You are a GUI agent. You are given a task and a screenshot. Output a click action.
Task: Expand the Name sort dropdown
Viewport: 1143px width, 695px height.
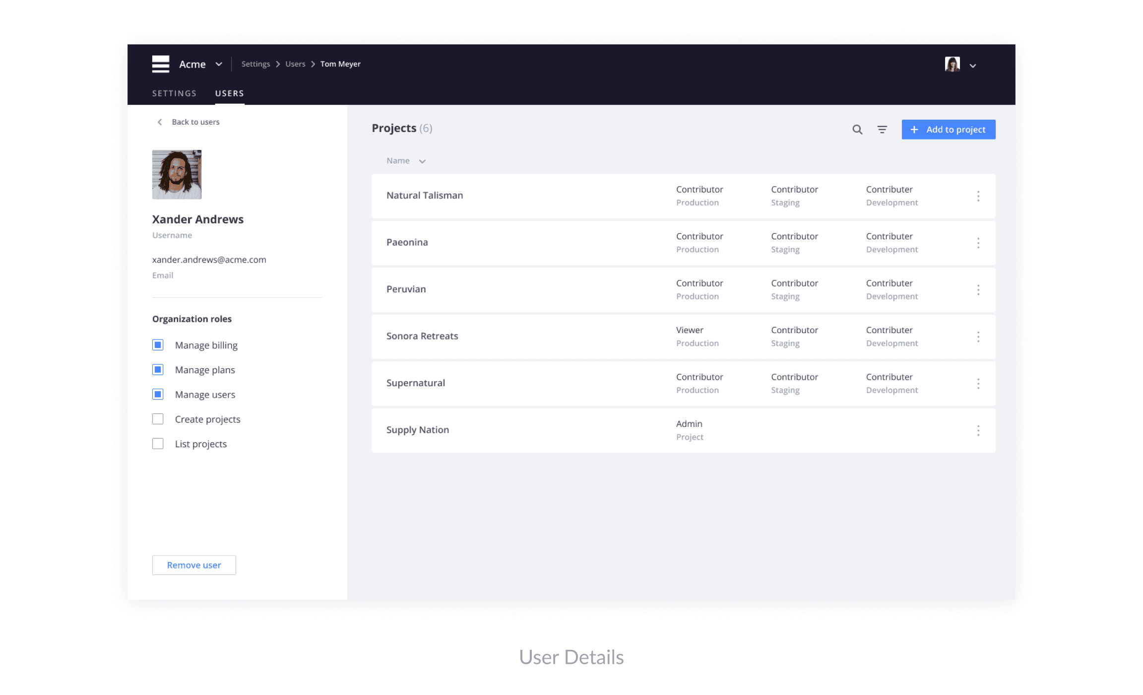coord(422,161)
